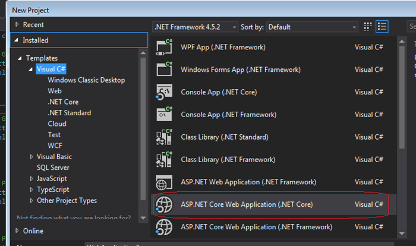Click the template list scrollbar thumb
This screenshot has width=416, height=246.
[x=402, y=97]
